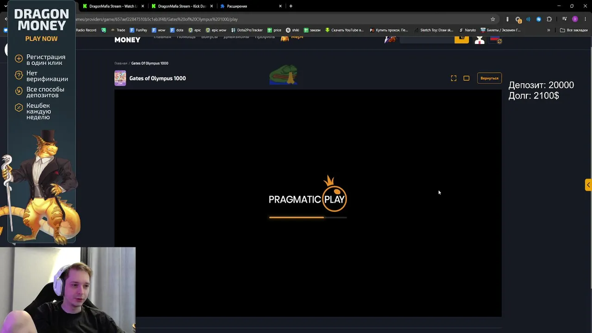592x333 pixels.
Task: Open the Dota2ProTracker bookmark
Action: tap(247, 30)
